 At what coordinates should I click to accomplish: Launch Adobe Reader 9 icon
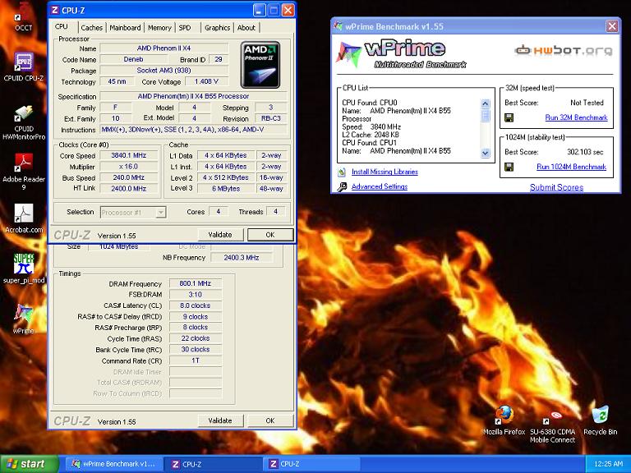(24, 172)
